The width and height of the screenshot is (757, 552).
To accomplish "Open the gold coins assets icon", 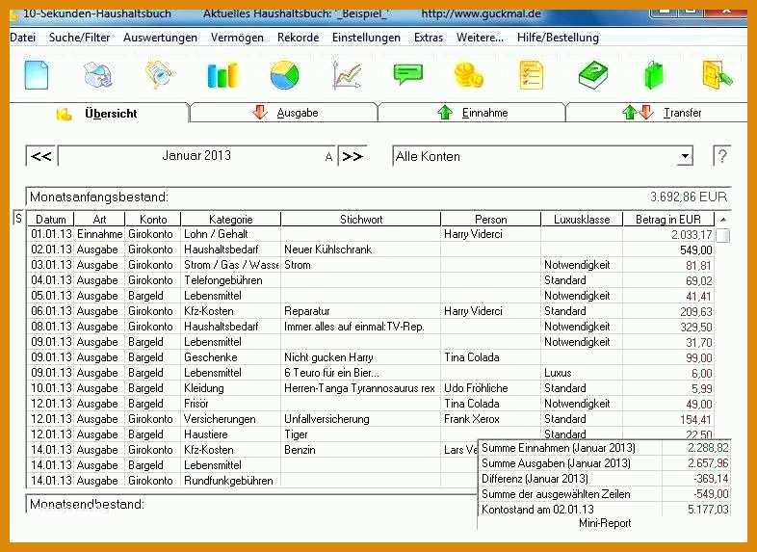I will click(469, 76).
